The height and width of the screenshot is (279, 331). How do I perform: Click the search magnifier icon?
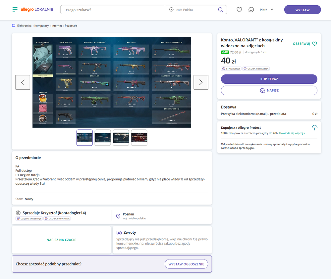[220, 10]
